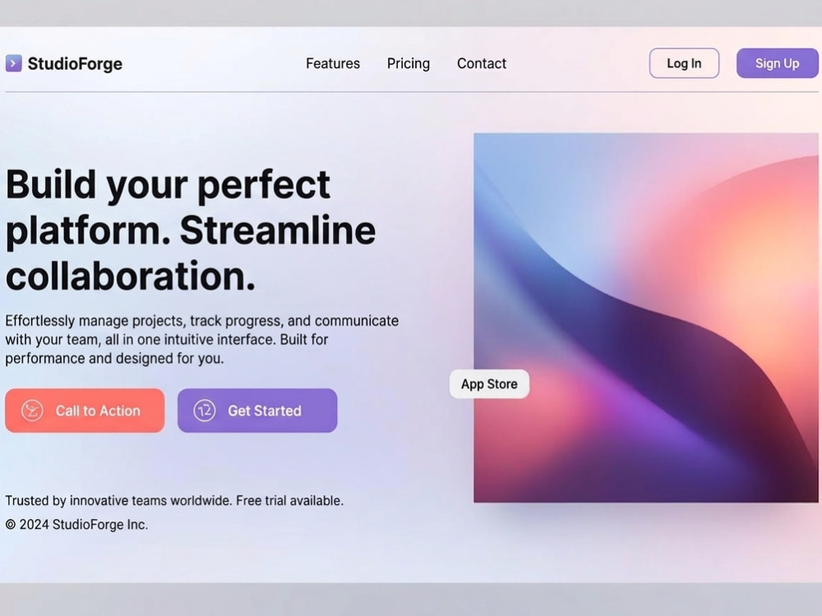822x616 pixels.
Task: Open the Contact nav item
Action: (482, 63)
